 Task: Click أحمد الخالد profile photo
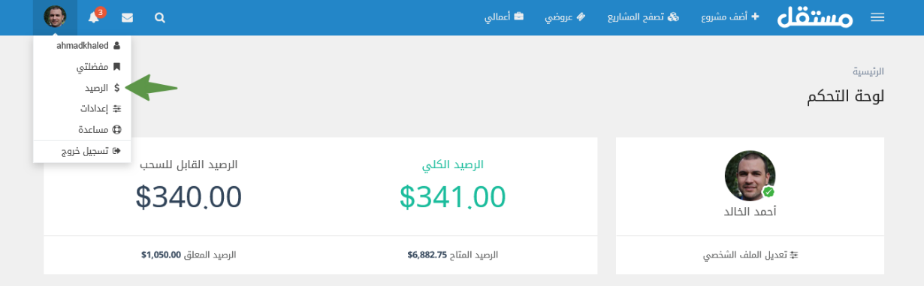tap(750, 176)
